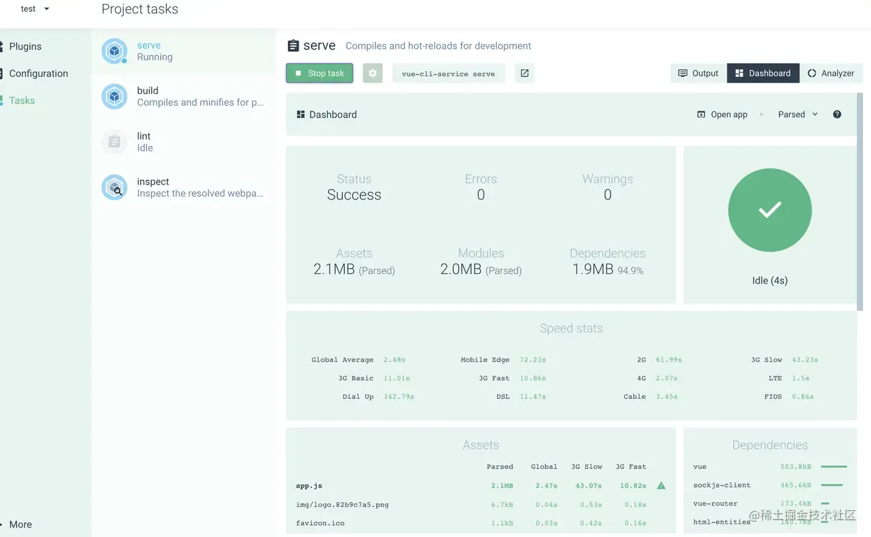Click the warning triangle next to app.js

[661, 486]
